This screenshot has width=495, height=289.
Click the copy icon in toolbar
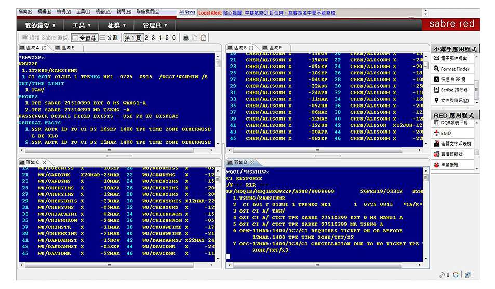point(195,37)
